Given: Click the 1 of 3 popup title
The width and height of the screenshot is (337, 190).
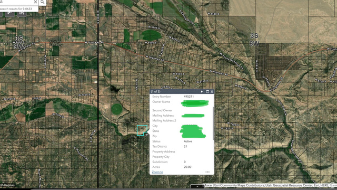Looking at the screenshot, I should pyautogui.click(x=156, y=91).
